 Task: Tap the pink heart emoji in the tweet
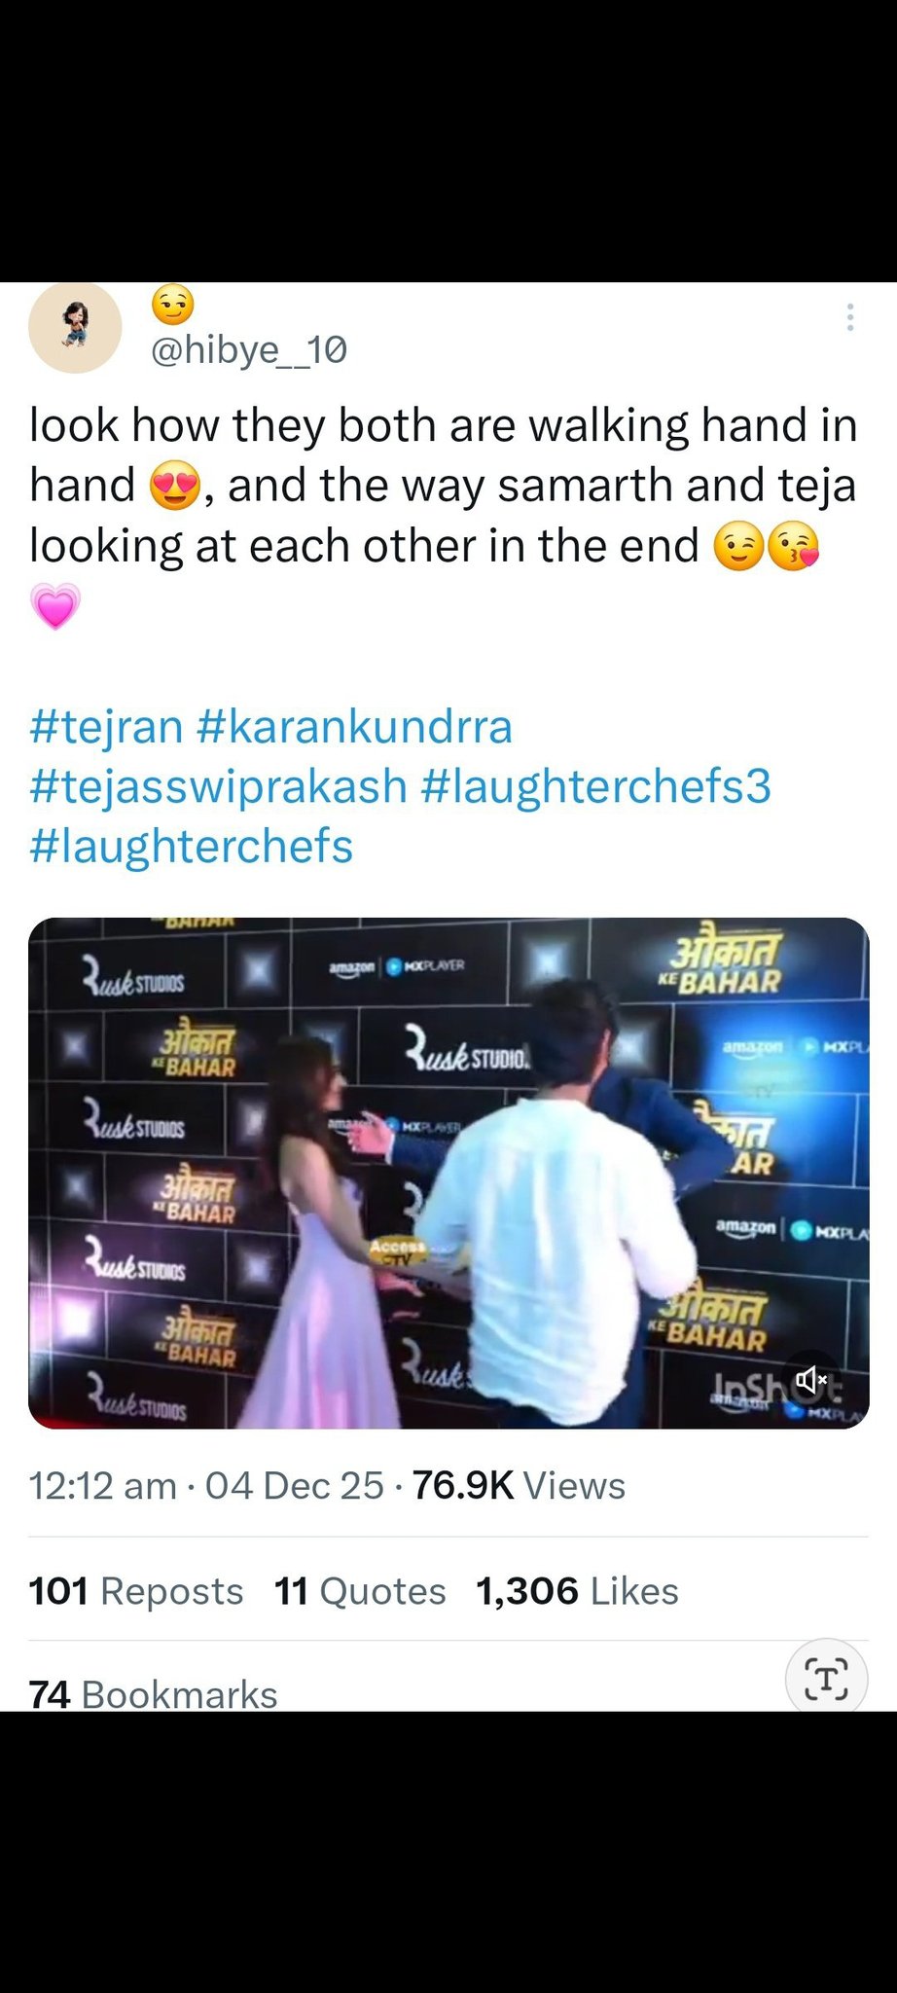[55, 606]
